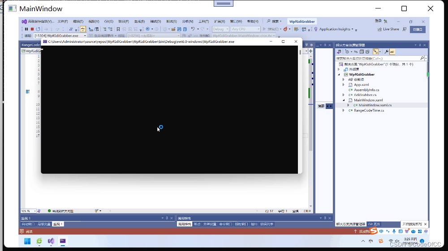Click the Live Share button
The image size is (448, 251).
(388, 29)
